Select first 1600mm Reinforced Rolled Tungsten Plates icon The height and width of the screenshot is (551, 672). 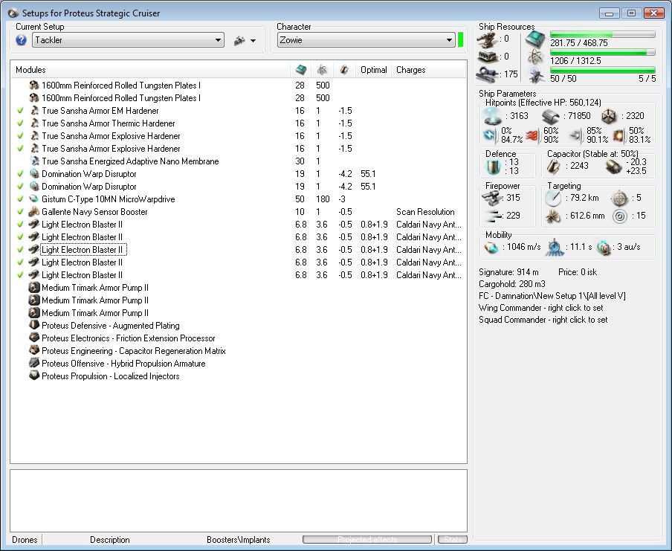[x=34, y=86]
